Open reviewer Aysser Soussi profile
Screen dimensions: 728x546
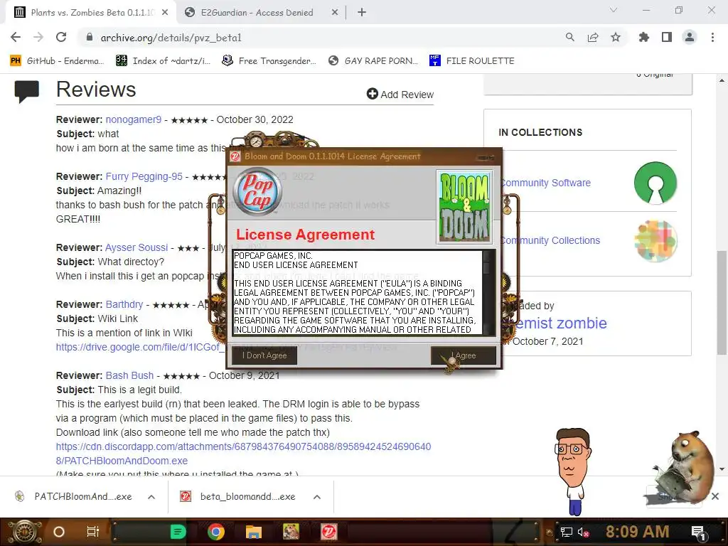tap(136, 247)
